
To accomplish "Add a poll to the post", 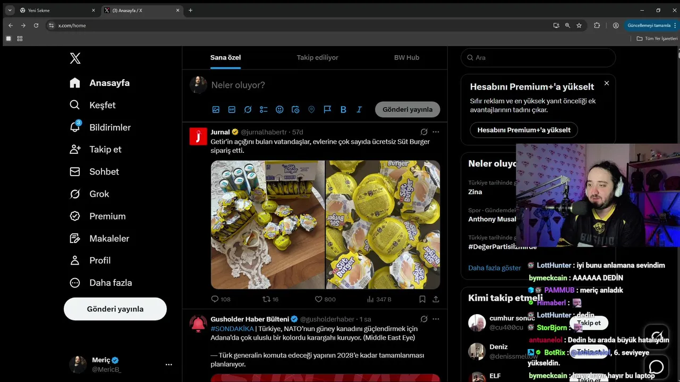I will (x=263, y=109).
